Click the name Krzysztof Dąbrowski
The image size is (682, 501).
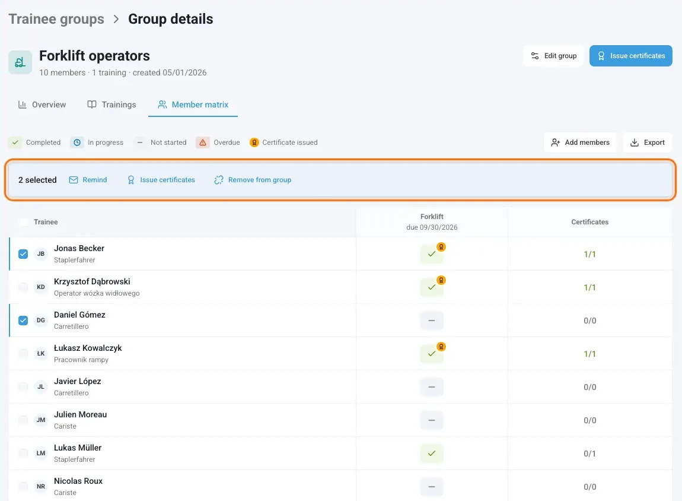92,281
